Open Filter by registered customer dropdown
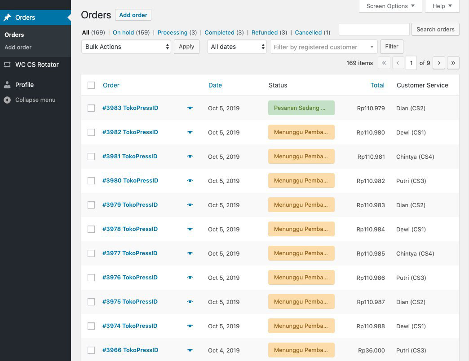469x361 pixels. click(x=323, y=47)
